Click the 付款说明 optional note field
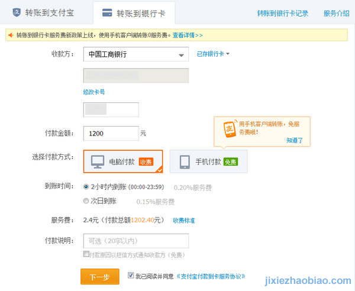Image resolution: width=355 pixels, height=291 pixels. point(136,241)
